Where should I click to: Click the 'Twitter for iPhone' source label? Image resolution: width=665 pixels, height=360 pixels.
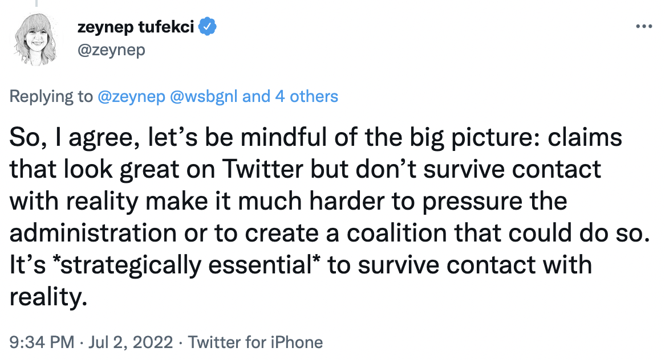pyautogui.click(x=255, y=342)
